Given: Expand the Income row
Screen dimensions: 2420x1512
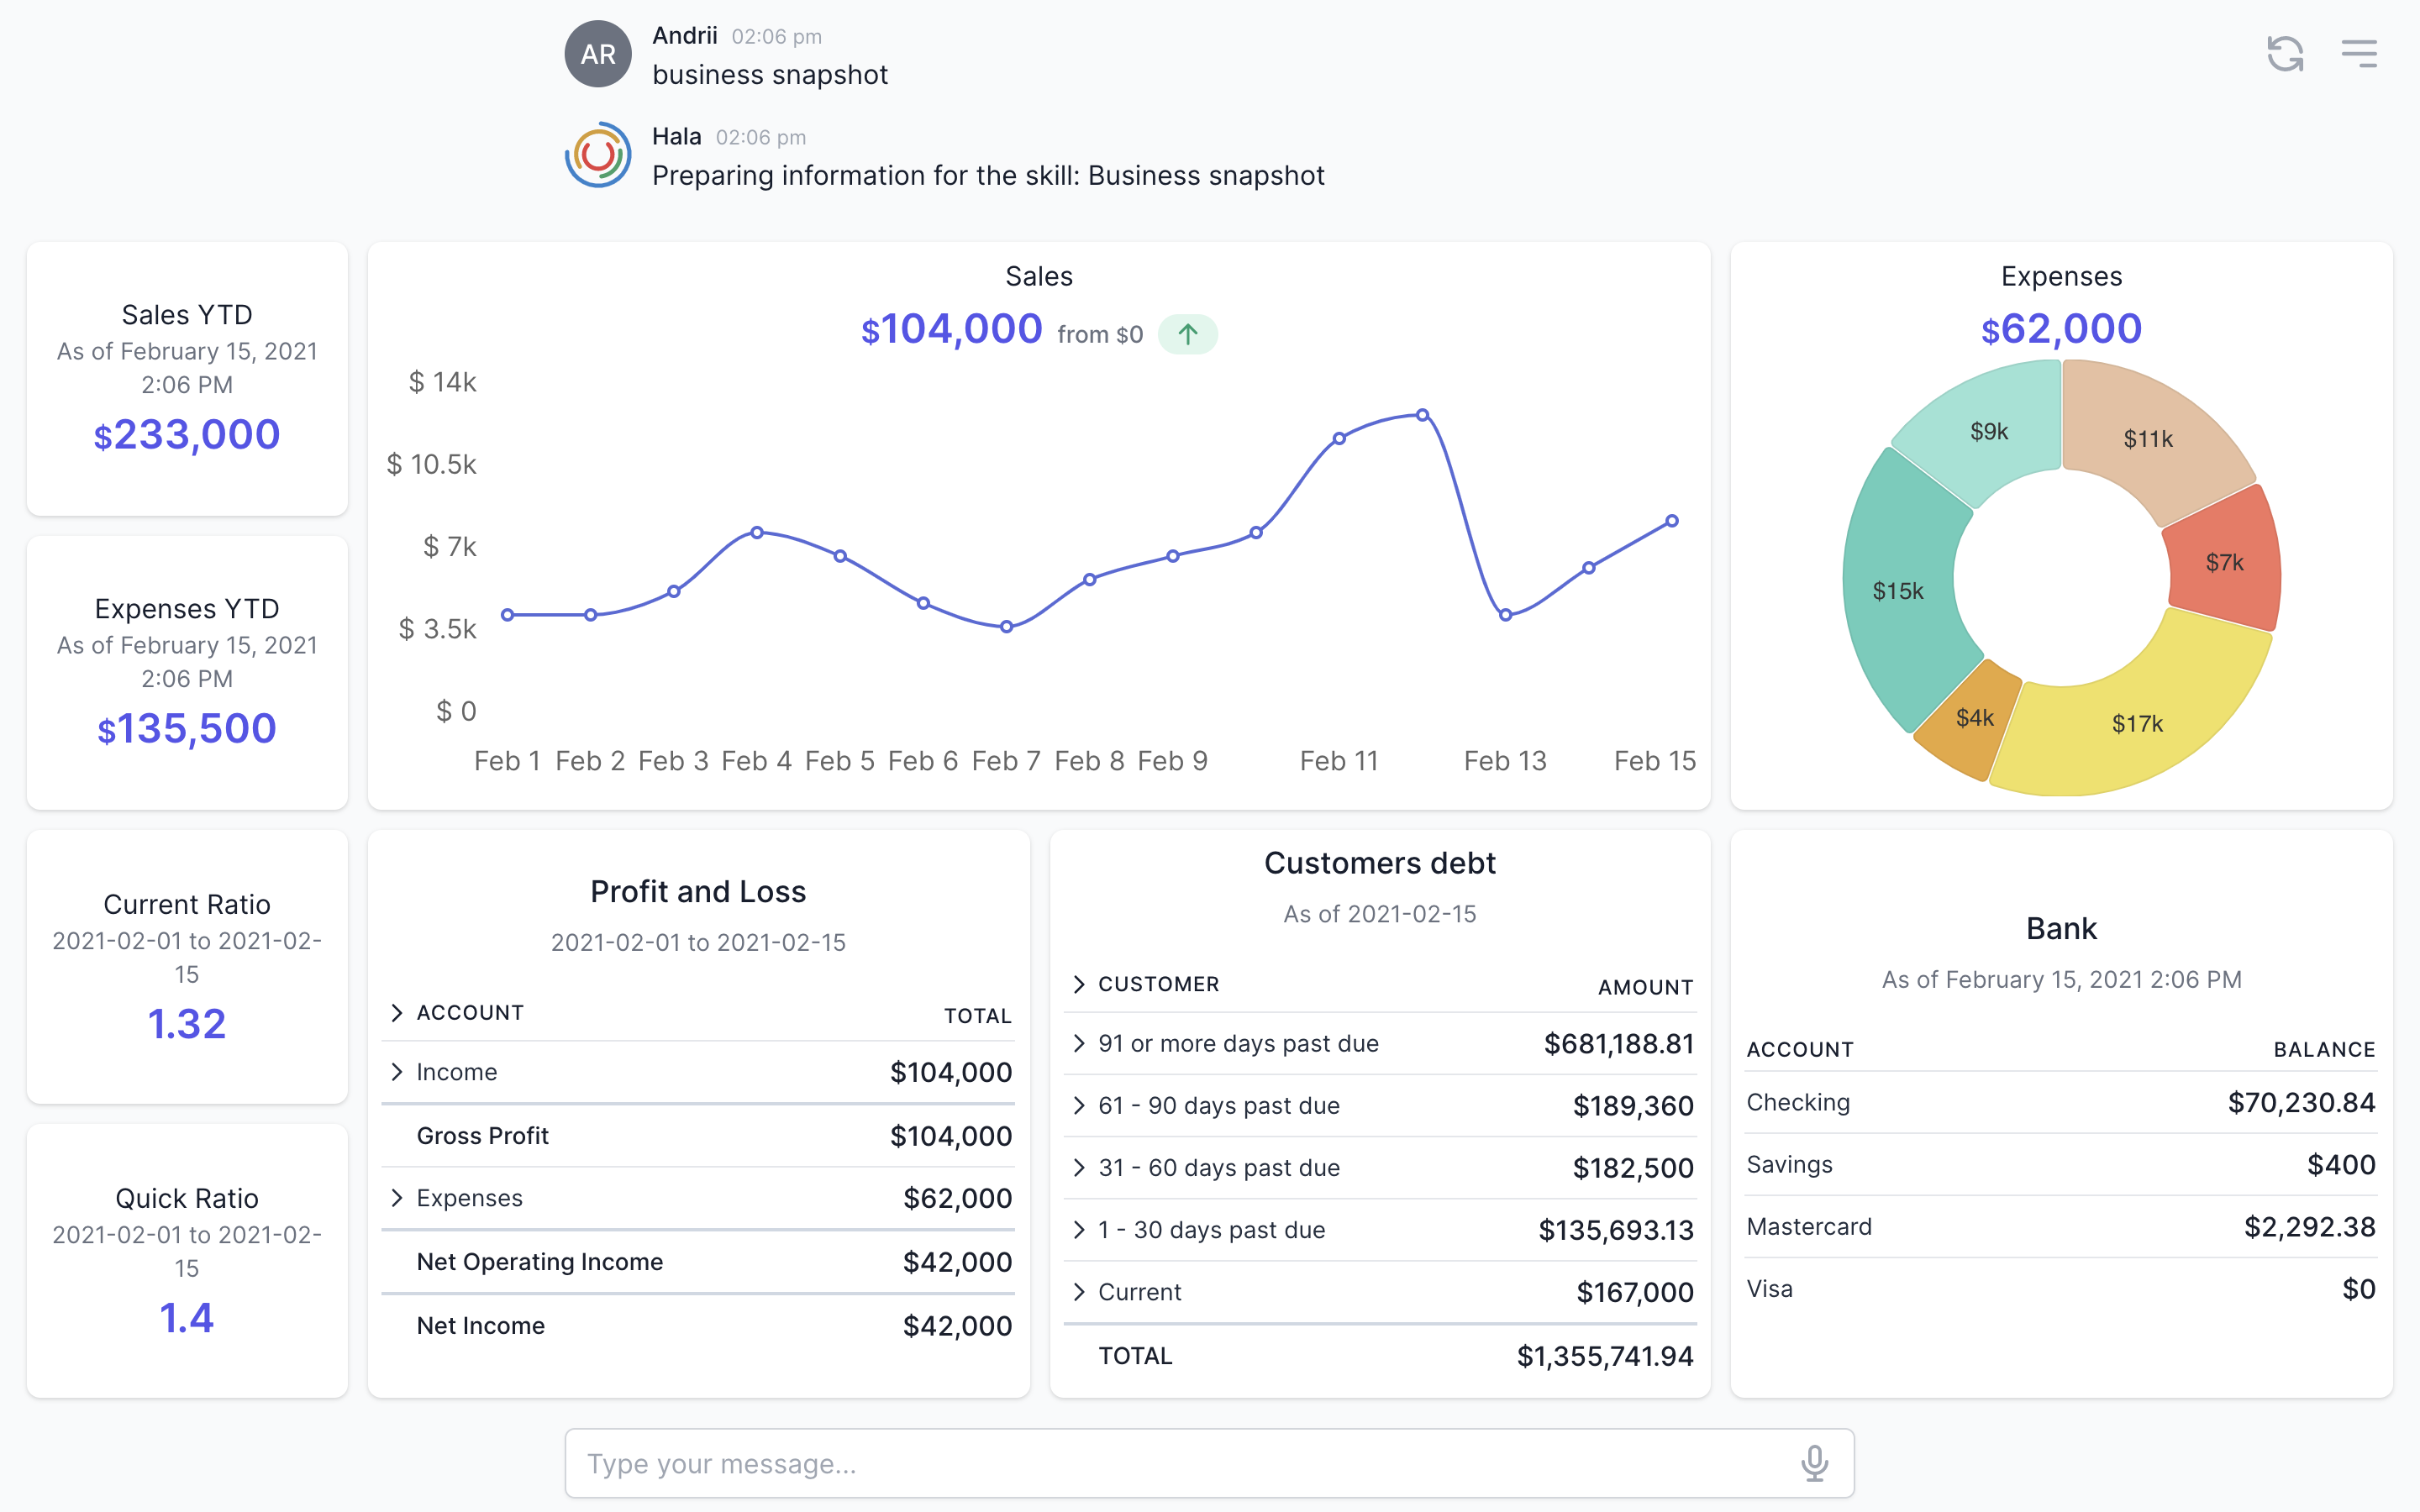Looking at the screenshot, I should point(397,1072).
